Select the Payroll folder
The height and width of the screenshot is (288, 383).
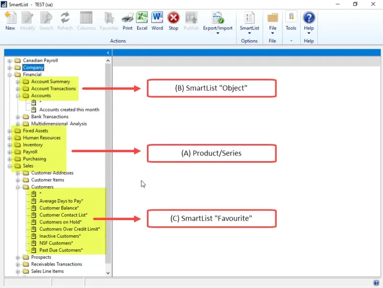30,152
